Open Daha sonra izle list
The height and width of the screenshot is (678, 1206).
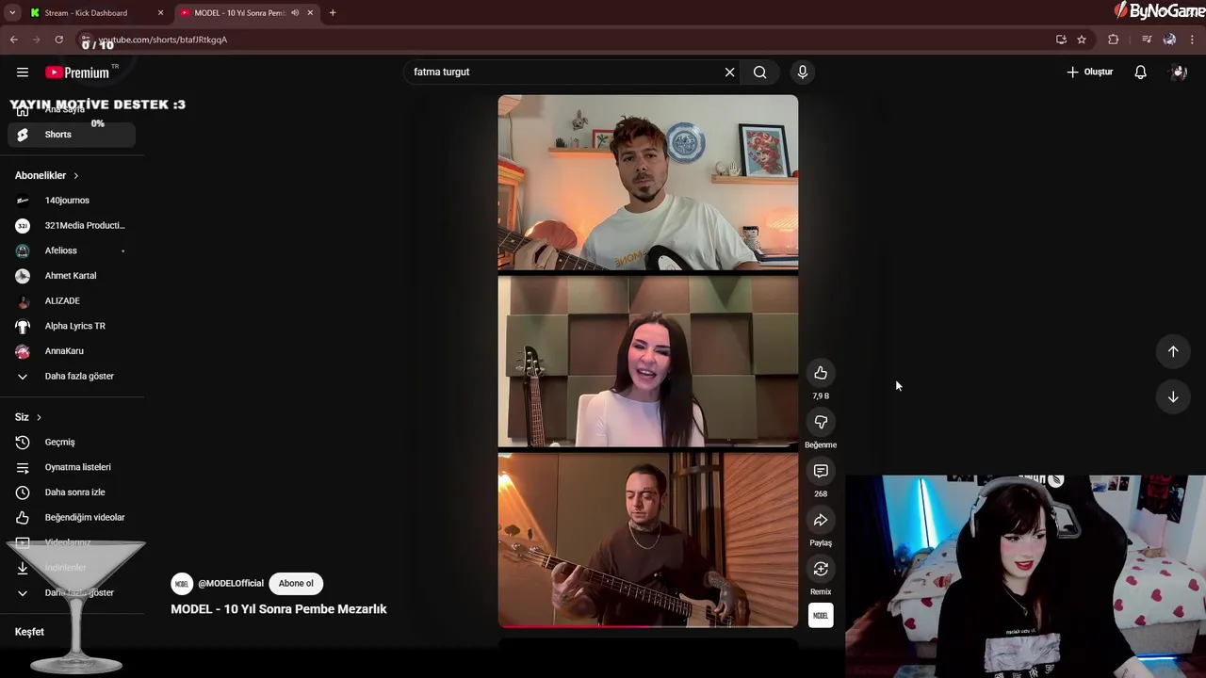pos(72,492)
